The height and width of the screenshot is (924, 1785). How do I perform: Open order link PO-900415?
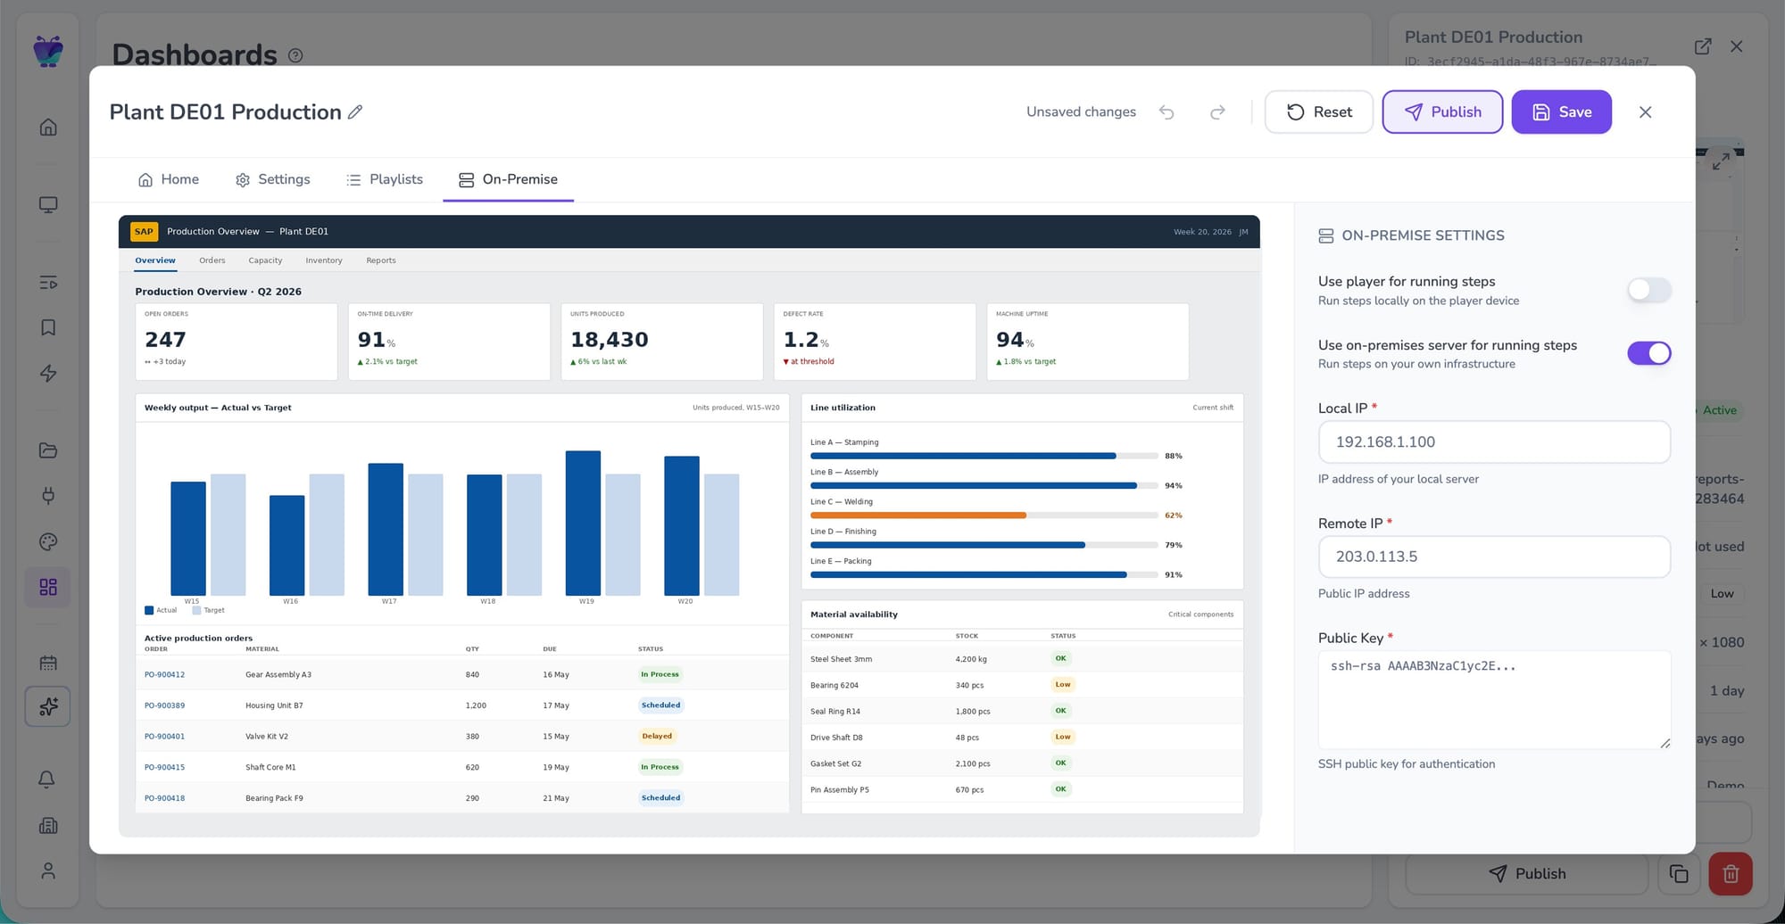[x=165, y=767]
